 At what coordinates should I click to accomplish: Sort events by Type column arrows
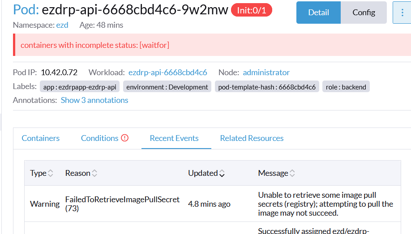51,173
